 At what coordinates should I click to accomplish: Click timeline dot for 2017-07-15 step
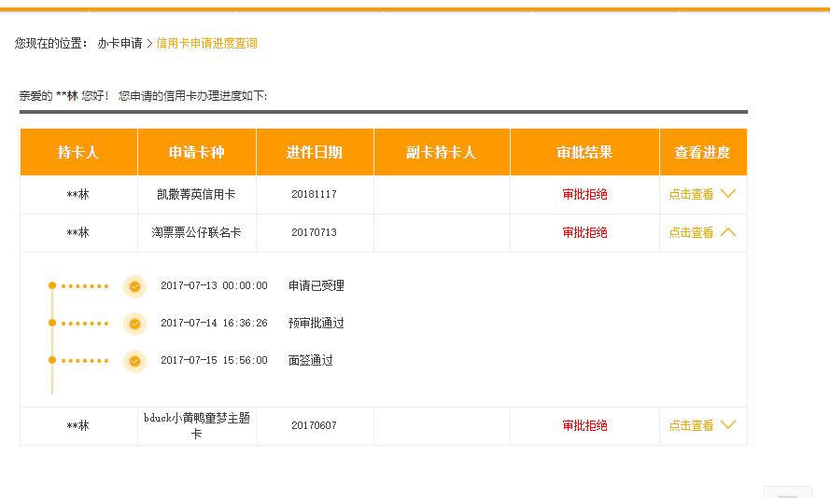coord(52,360)
